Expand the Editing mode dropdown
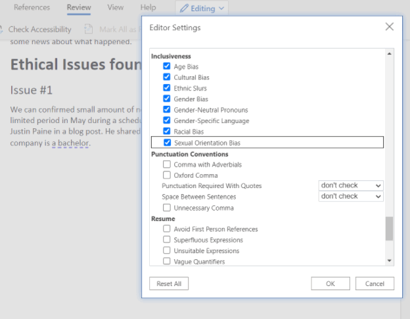The image size is (410, 319). click(221, 9)
